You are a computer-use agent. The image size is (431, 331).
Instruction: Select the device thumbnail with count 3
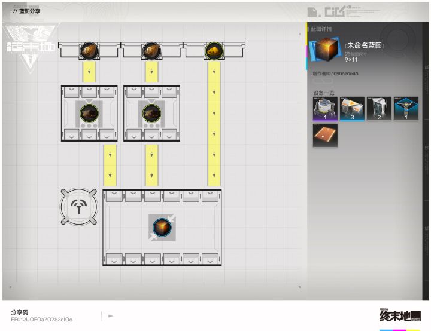pyautogui.click(x=352, y=109)
